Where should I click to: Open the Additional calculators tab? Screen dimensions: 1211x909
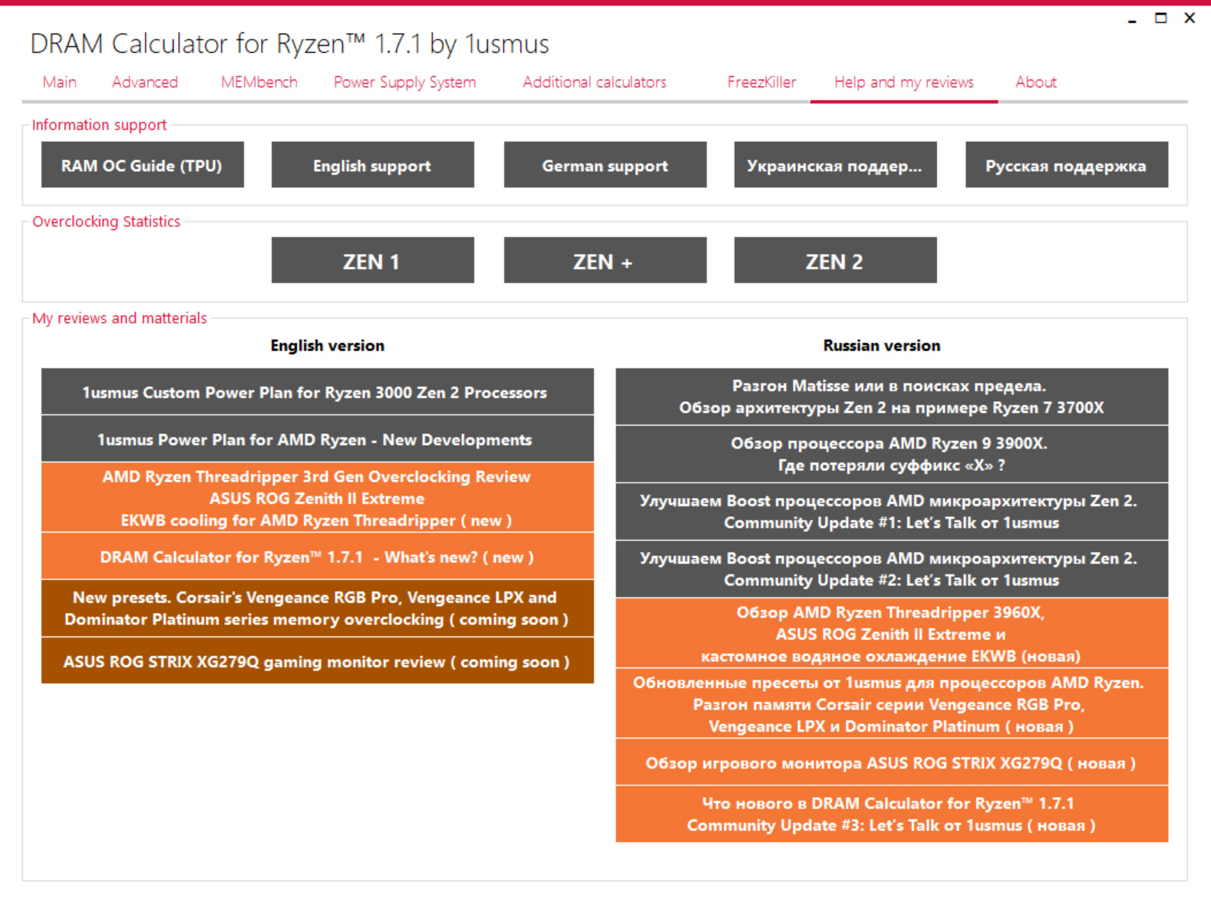[x=595, y=82]
